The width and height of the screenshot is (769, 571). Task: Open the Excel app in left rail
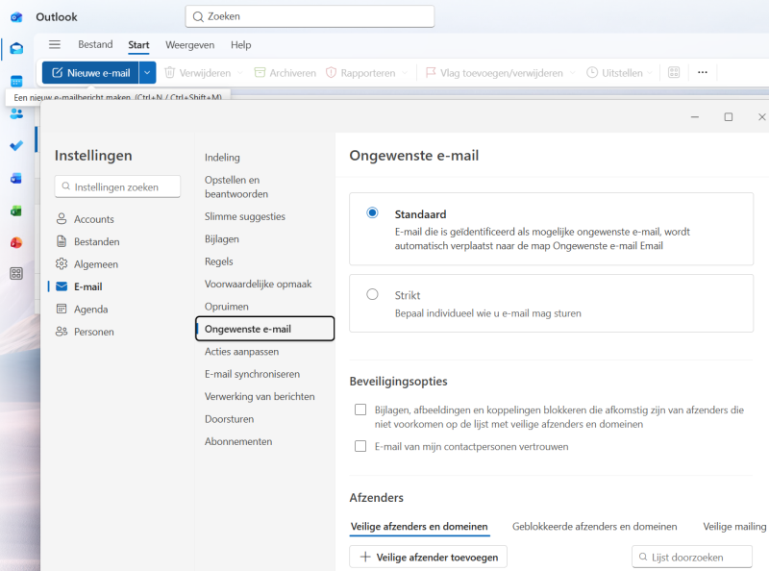tap(16, 210)
